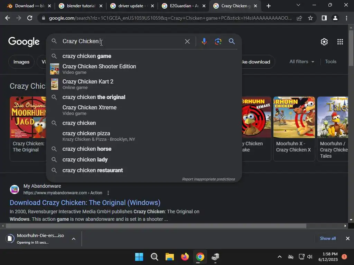Click the myabandonware.com URL breadcrumb
354x265 pixels.
[63, 193]
